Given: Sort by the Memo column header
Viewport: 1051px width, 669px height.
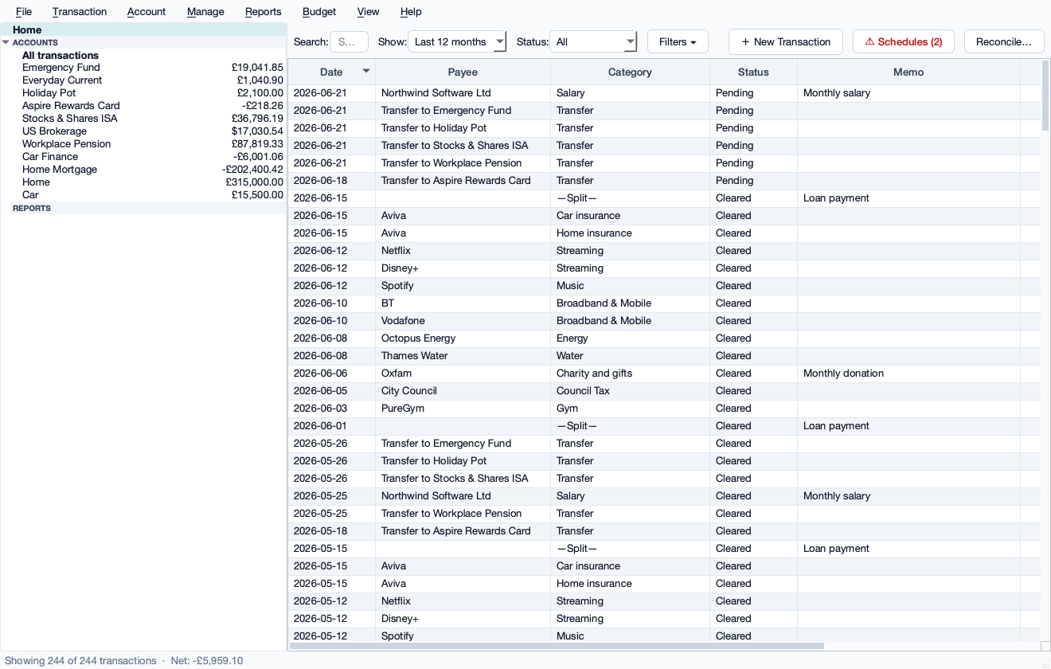Looking at the screenshot, I should [x=908, y=72].
